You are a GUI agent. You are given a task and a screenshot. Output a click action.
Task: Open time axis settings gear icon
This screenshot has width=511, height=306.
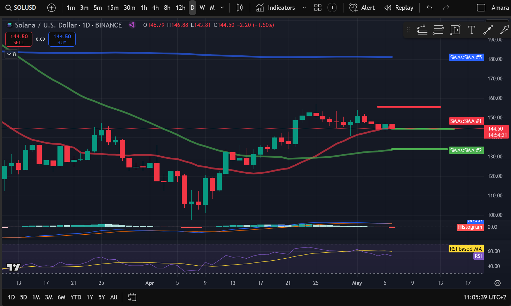click(497, 283)
